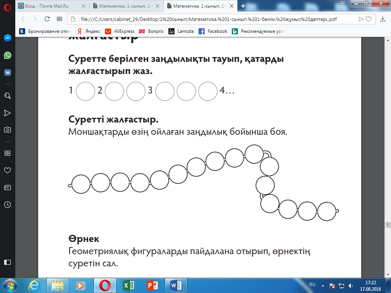Open bookmarks heart icon in sidebar
391x293 pixels.
pyautogui.click(x=8, y=171)
